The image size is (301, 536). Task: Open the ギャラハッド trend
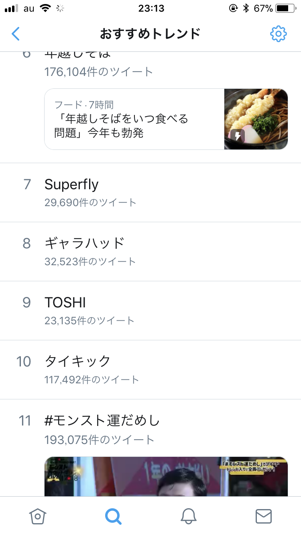(x=85, y=243)
